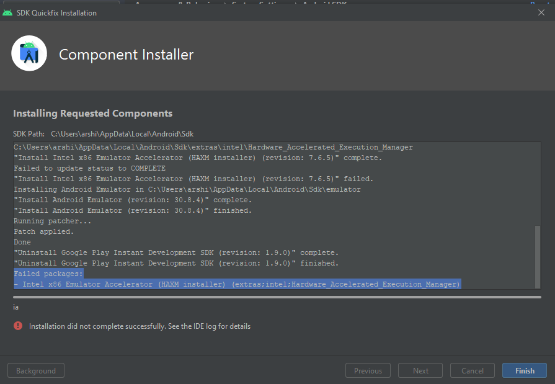Click the Component Installer Android logo
Screen dimensions: 555x384
point(29,53)
